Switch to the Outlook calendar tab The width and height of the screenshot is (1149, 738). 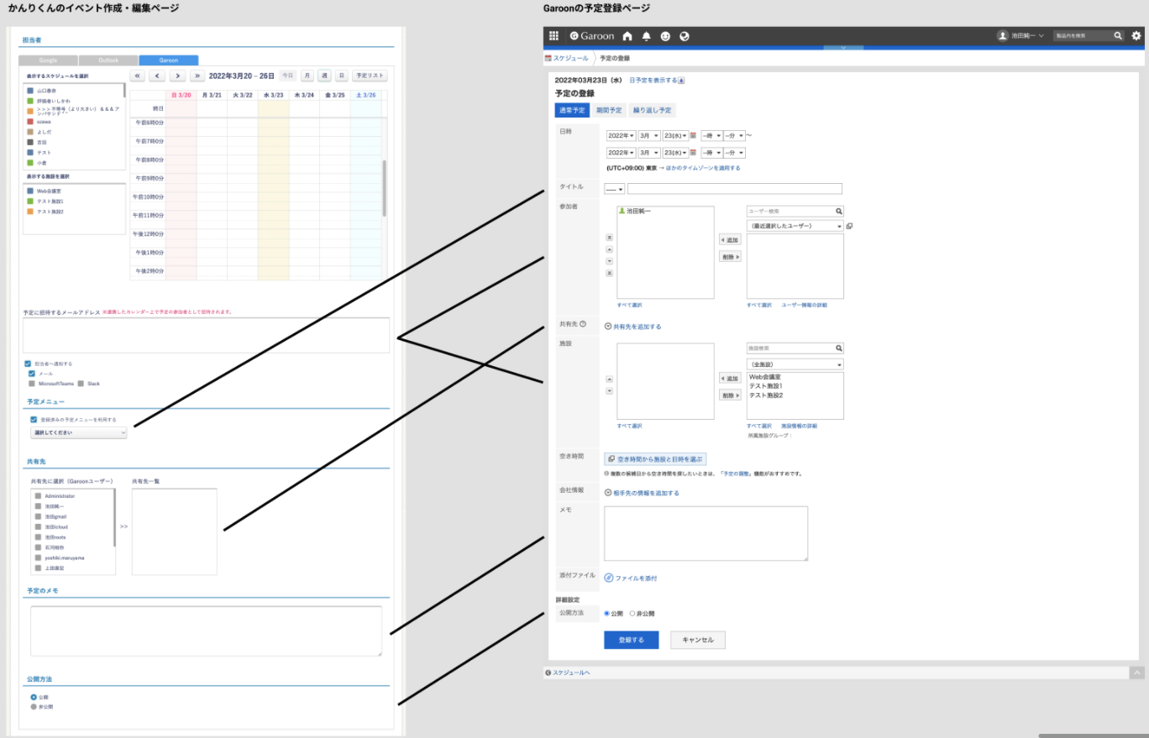(x=108, y=60)
